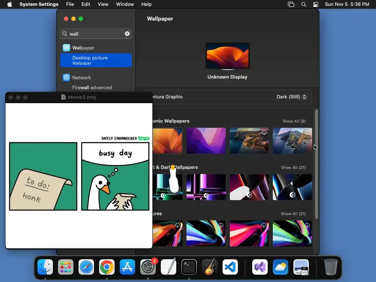376x282 pixels.
Task: Select Network category in sidebar results
Action: point(96,77)
